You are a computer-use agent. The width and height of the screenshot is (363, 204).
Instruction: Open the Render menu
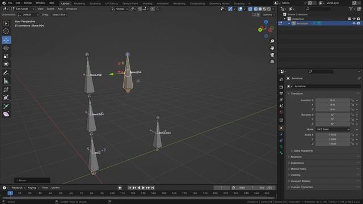point(28,3)
